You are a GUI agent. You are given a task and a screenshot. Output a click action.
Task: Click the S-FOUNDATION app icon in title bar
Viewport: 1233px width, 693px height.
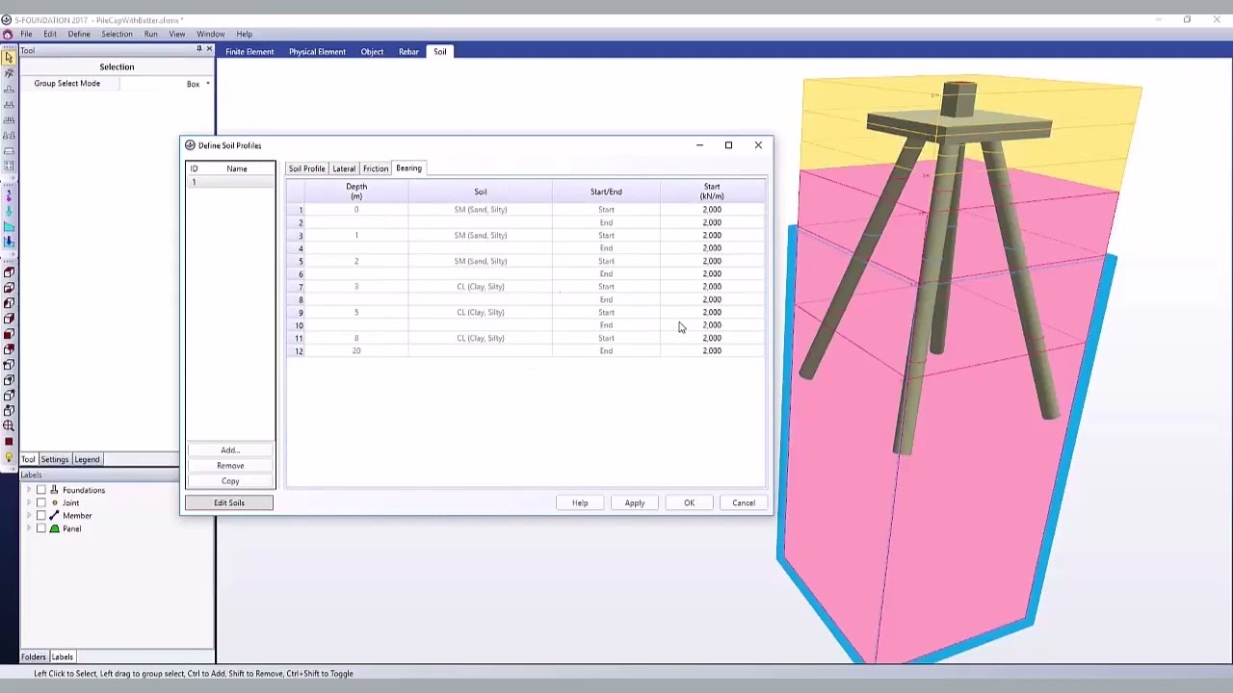click(7, 19)
